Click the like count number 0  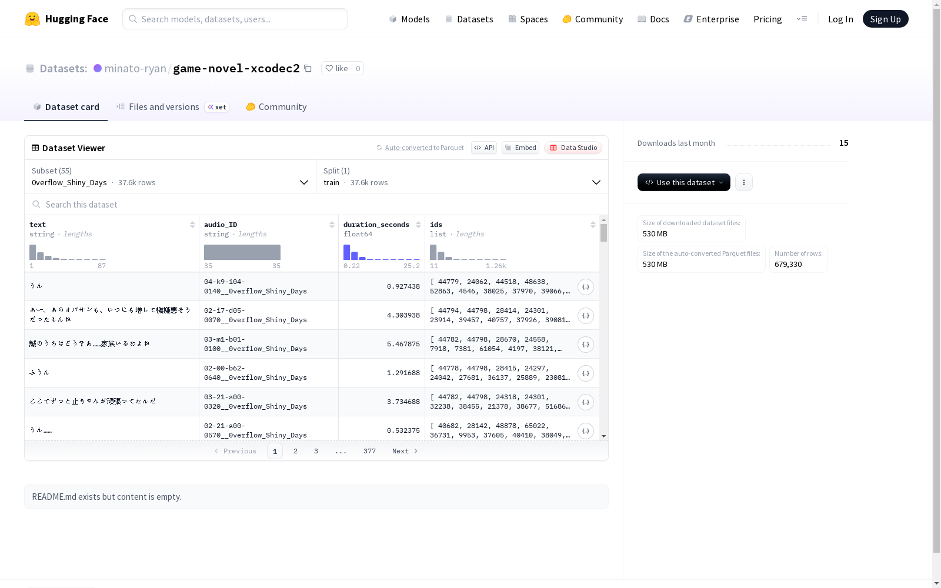358,68
